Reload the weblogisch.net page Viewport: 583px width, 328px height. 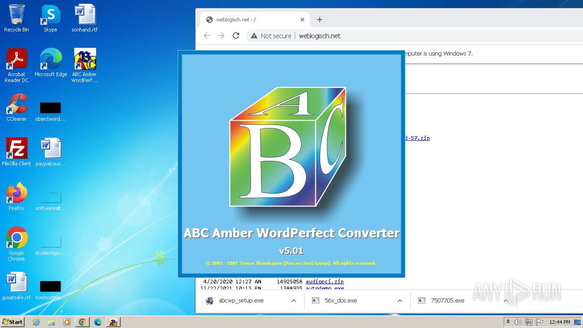pos(236,36)
